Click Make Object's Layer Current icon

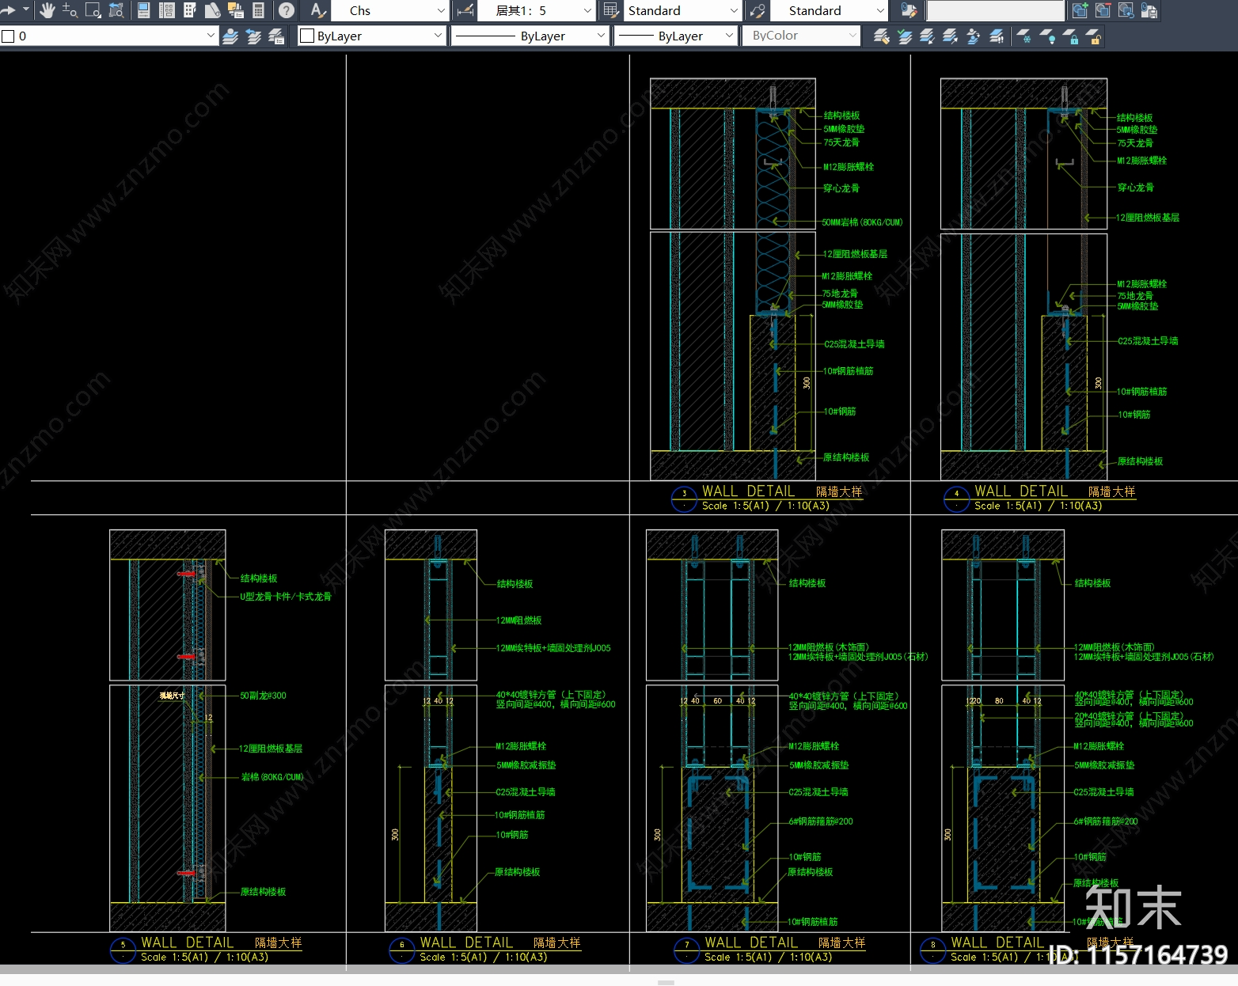(x=230, y=36)
